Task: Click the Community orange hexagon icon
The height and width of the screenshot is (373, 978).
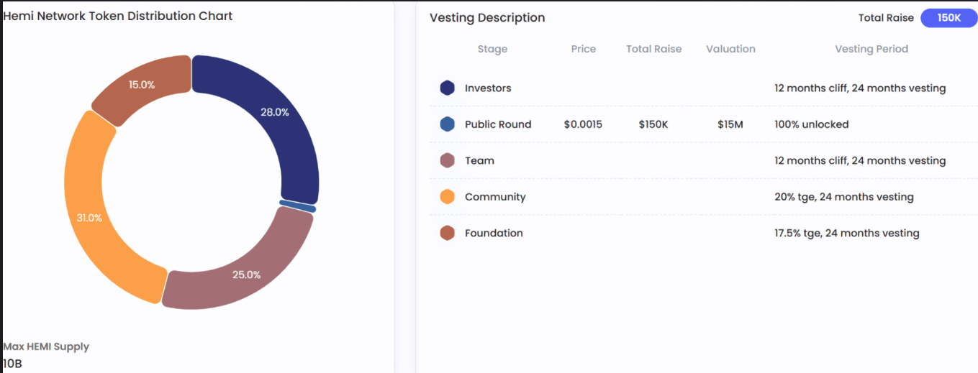Action: (447, 197)
